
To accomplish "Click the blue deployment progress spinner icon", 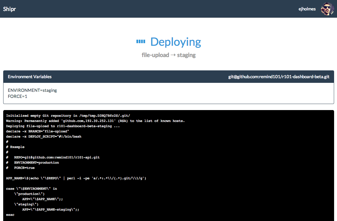I will point(140,41).
